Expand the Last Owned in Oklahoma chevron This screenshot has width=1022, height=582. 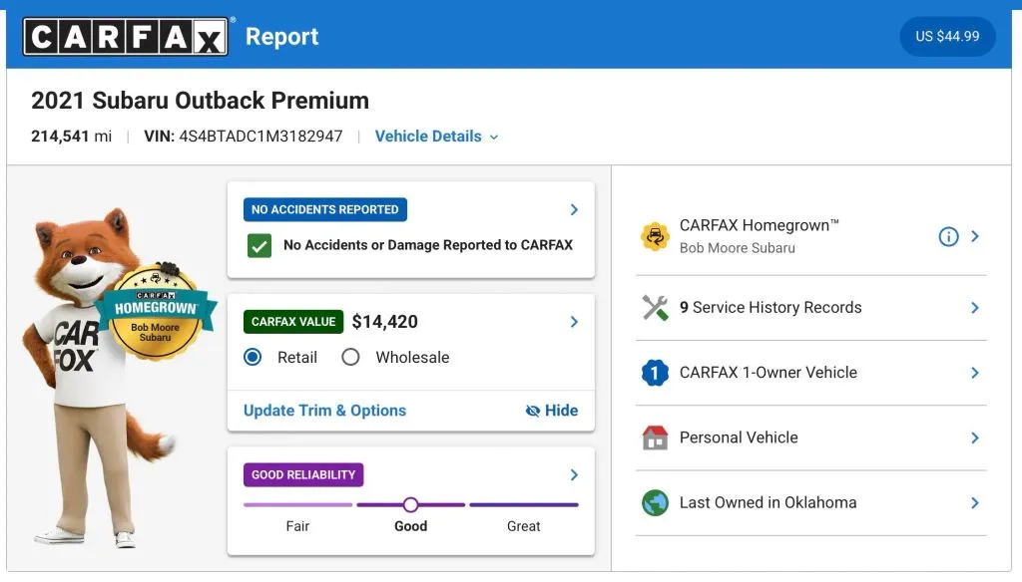coord(975,503)
